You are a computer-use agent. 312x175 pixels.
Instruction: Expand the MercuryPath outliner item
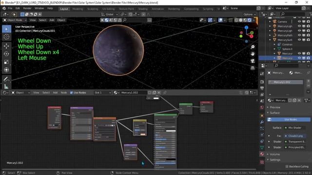tap(270, 35)
